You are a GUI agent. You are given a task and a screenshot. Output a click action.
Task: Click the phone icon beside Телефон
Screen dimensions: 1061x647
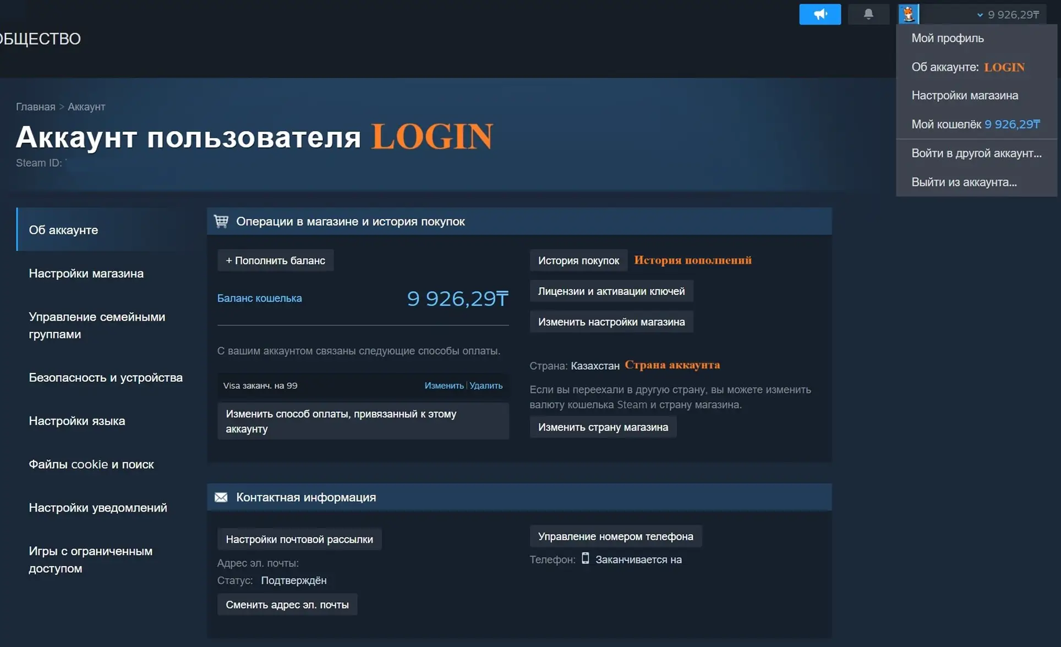click(x=585, y=558)
